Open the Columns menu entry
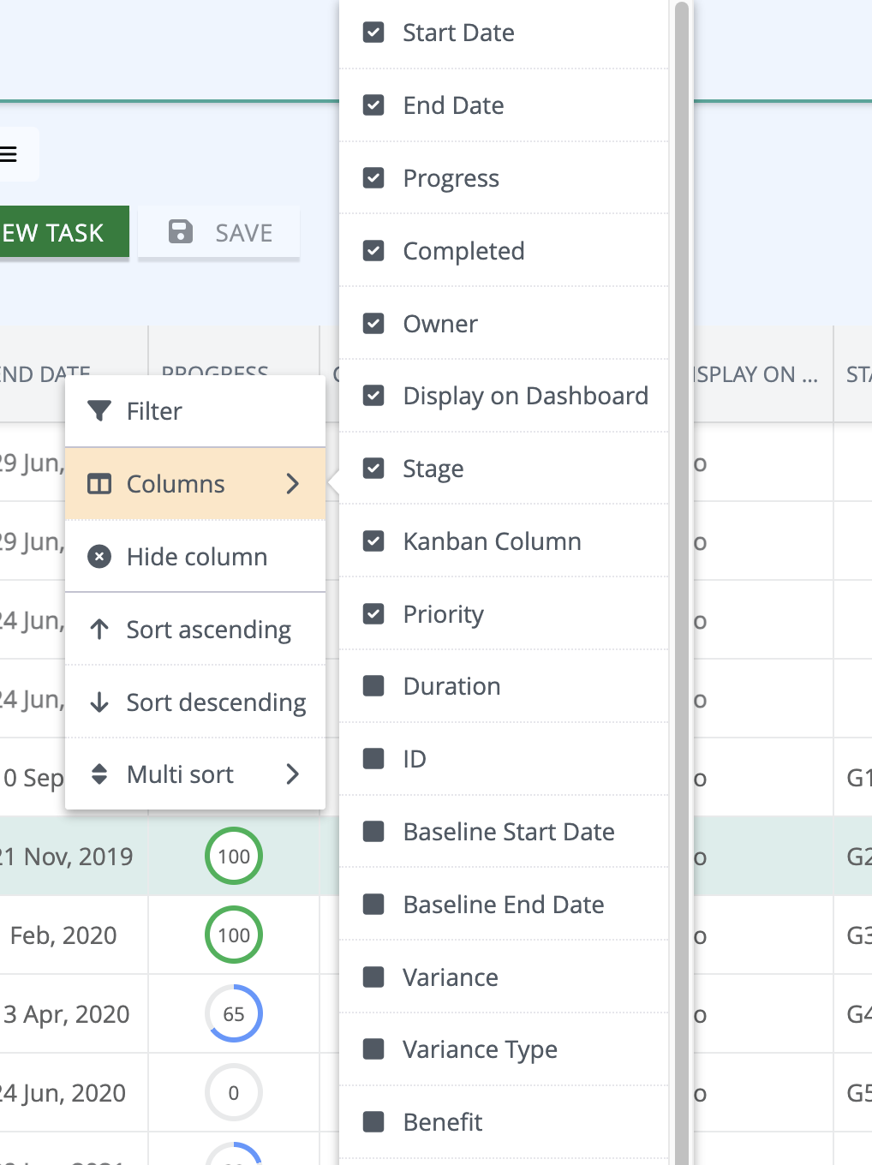Image resolution: width=872 pixels, height=1165 pixels. click(195, 484)
